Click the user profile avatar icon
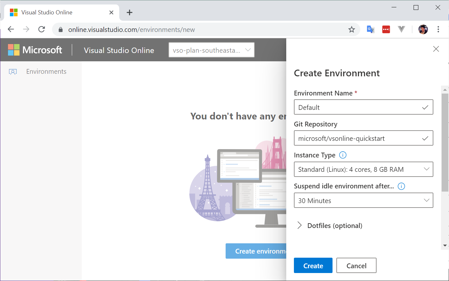This screenshot has height=281, width=449. [423, 29]
